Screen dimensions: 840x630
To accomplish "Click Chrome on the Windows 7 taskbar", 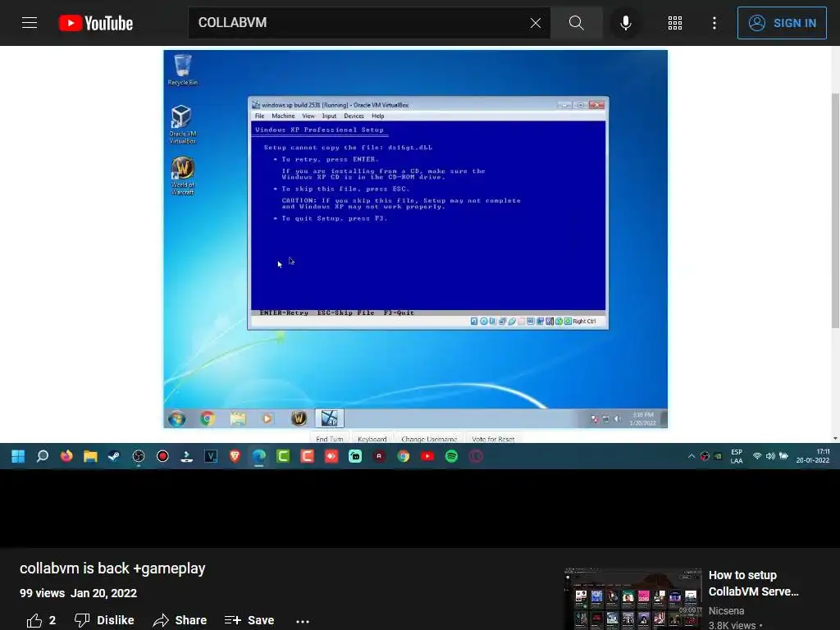I will 208,418.
